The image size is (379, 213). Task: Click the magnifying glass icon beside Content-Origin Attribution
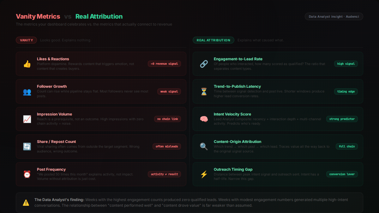[x=204, y=147]
